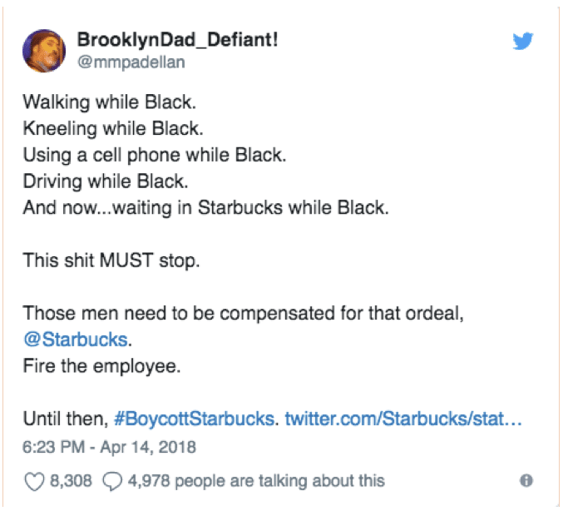Open replies via the speech bubble icon
Image resolution: width=563 pixels, height=511 pixels.
[112, 481]
